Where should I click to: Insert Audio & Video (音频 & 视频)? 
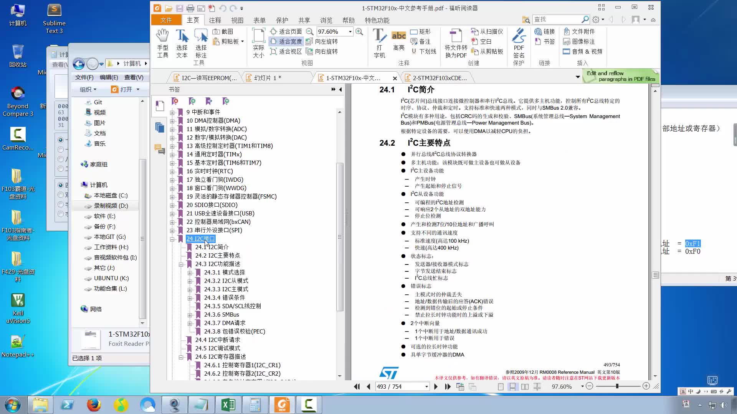pyautogui.click(x=582, y=51)
